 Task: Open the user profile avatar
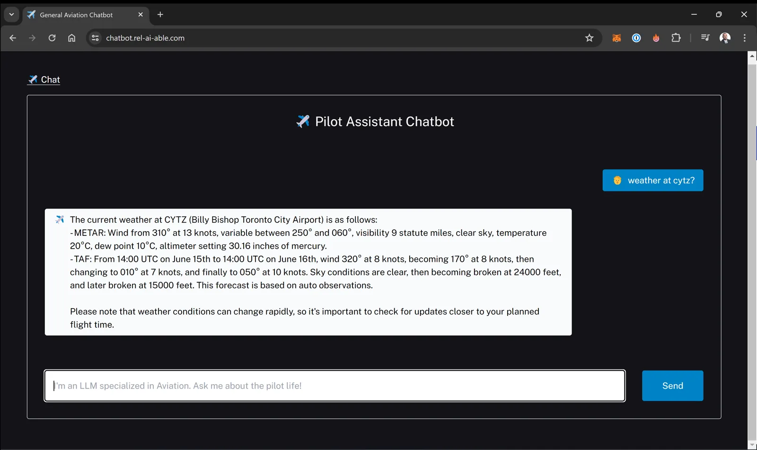coord(725,38)
